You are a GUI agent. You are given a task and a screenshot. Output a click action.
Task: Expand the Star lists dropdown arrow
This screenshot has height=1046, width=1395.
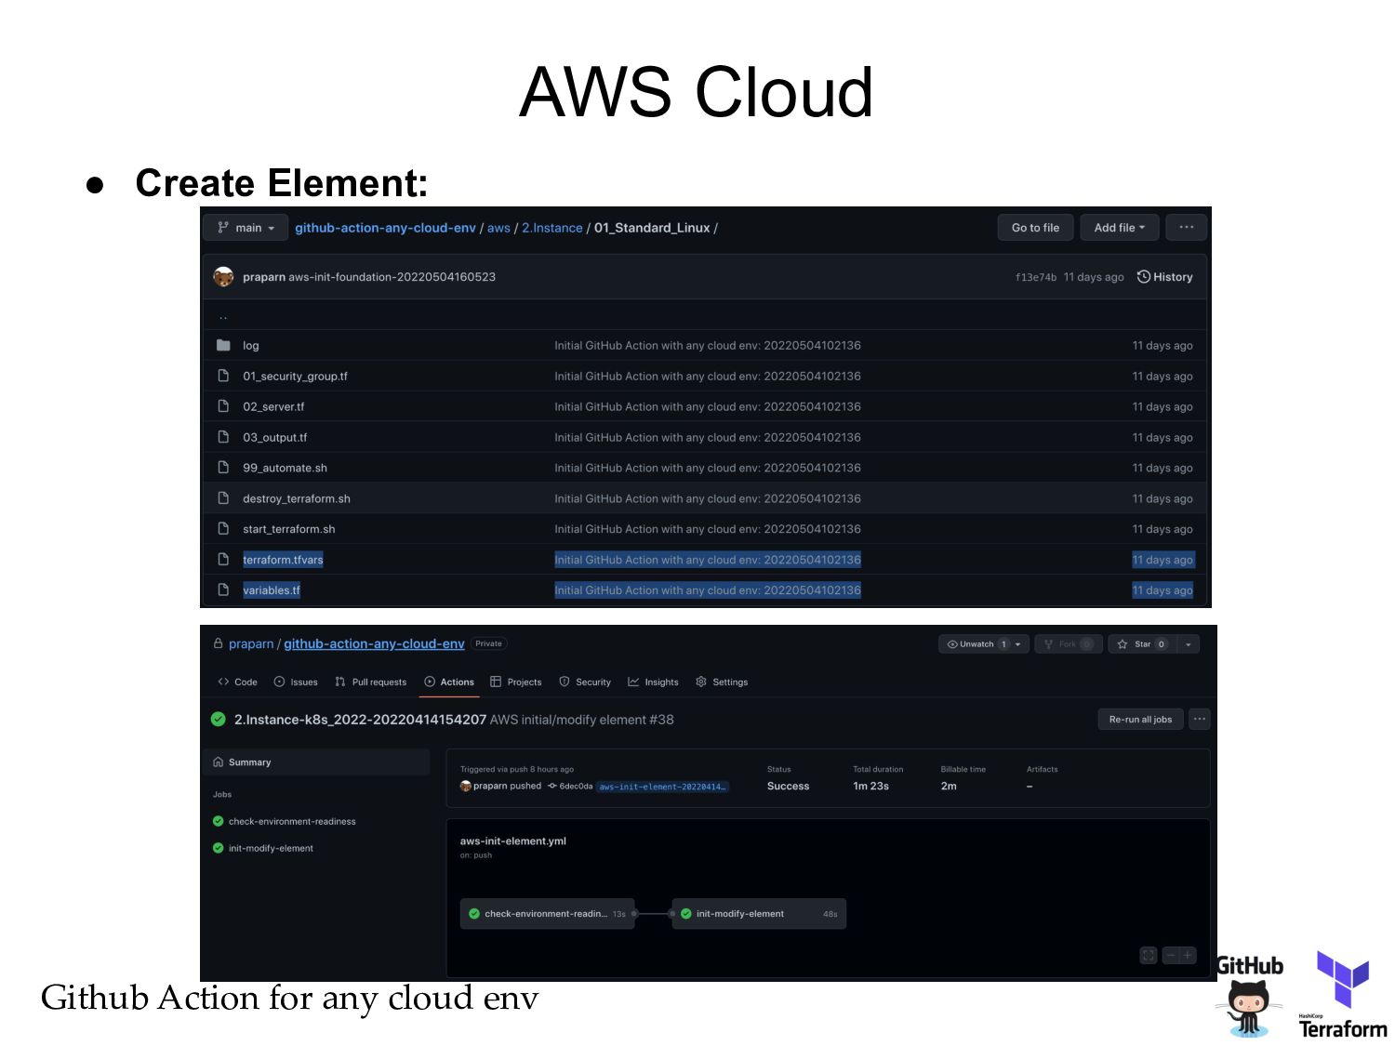[x=1189, y=644]
